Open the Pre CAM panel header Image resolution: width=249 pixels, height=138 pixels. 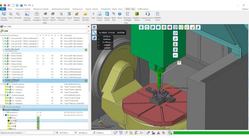click(43, 27)
